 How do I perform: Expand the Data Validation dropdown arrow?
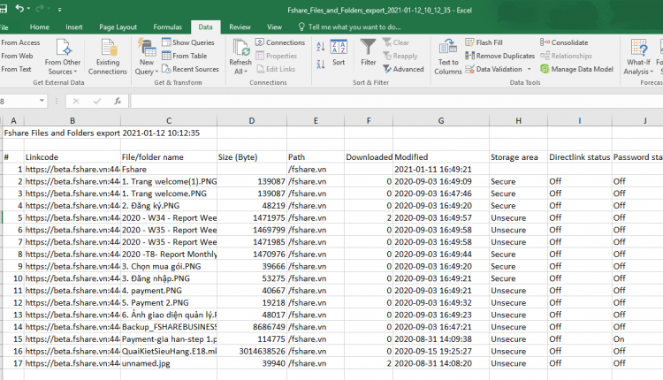coord(529,69)
